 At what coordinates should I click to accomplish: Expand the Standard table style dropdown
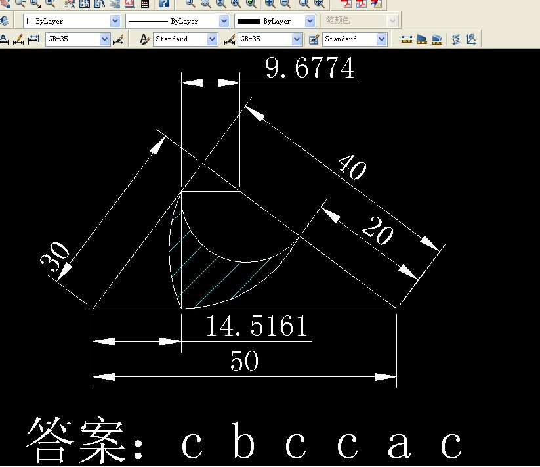tap(381, 39)
